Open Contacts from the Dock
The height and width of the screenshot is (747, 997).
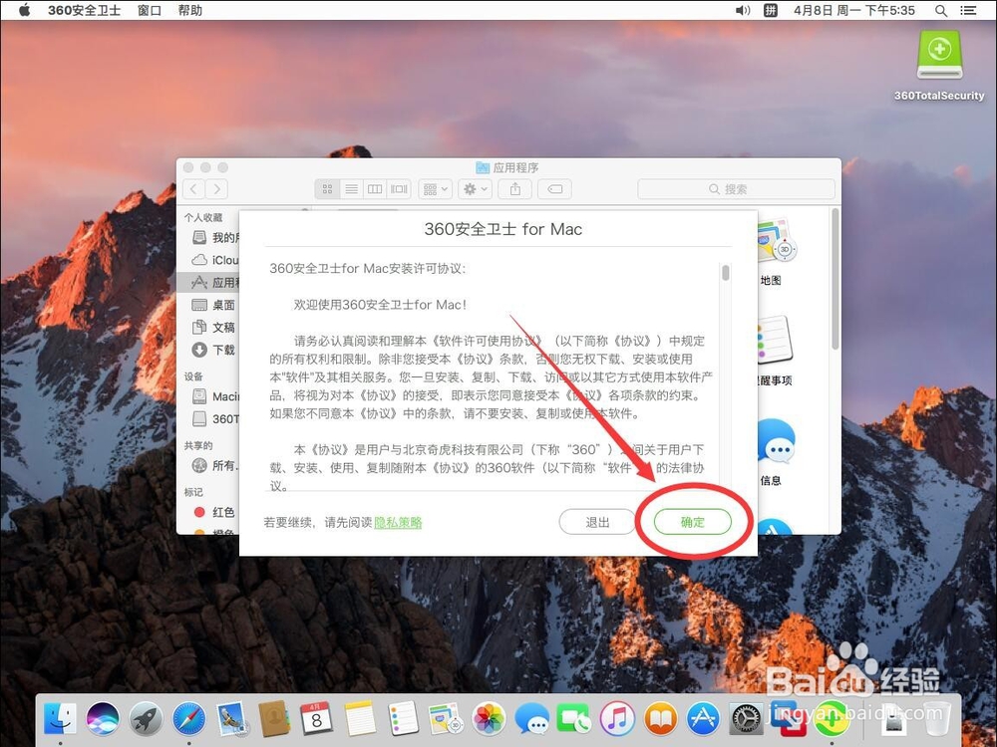(275, 719)
